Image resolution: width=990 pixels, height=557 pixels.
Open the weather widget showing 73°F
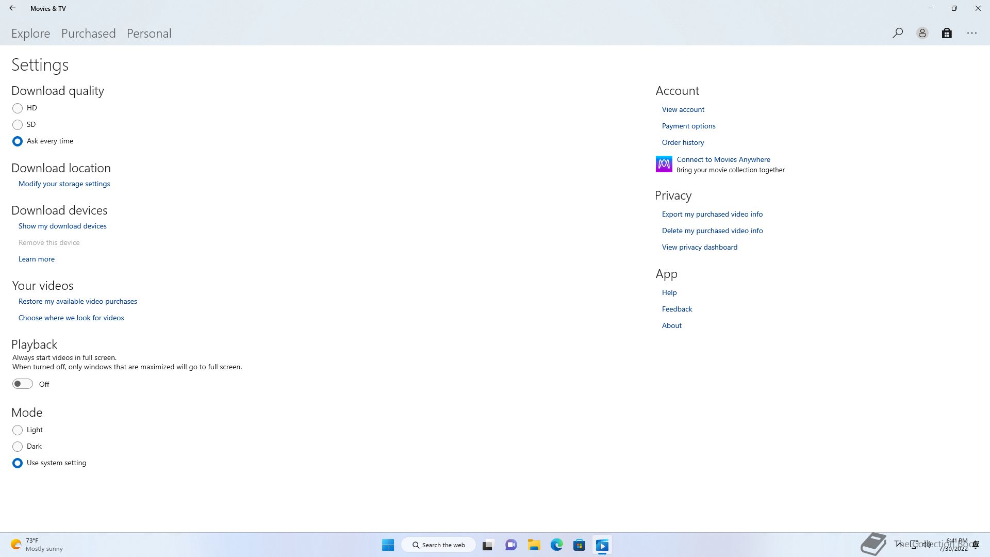point(37,545)
